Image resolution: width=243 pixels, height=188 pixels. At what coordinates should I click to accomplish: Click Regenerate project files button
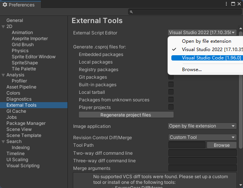pyautogui.click(x=126, y=115)
